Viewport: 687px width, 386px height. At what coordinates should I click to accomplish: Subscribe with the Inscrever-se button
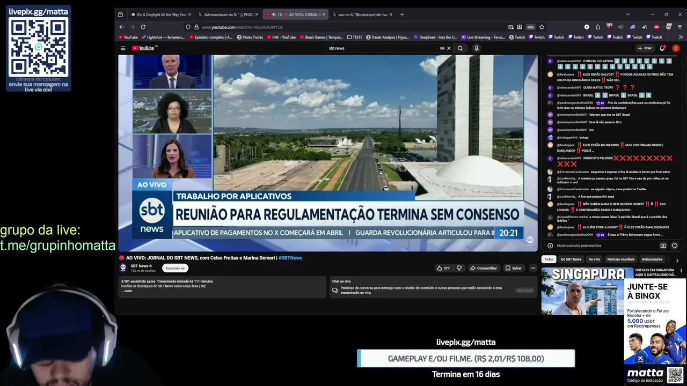175,268
